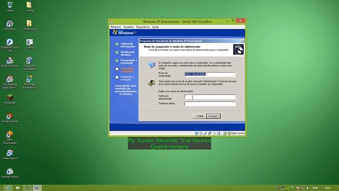Launch My Screen Recorder 4.0 shortcut

coord(30,82)
